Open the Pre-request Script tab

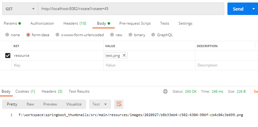(x=135, y=23)
